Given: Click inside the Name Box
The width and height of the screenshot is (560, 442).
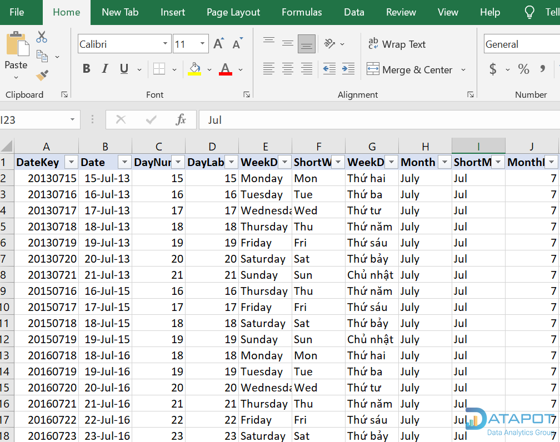Looking at the screenshot, I should tap(33, 119).
